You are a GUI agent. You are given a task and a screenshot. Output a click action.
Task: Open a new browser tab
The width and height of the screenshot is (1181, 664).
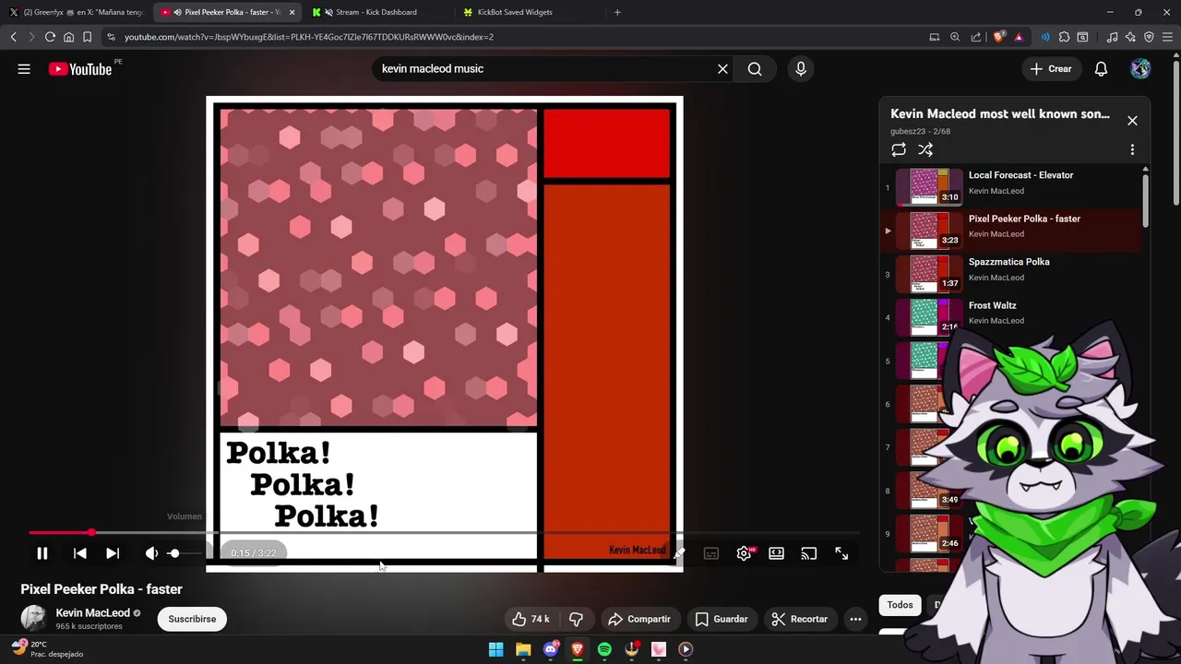(x=617, y=12)
